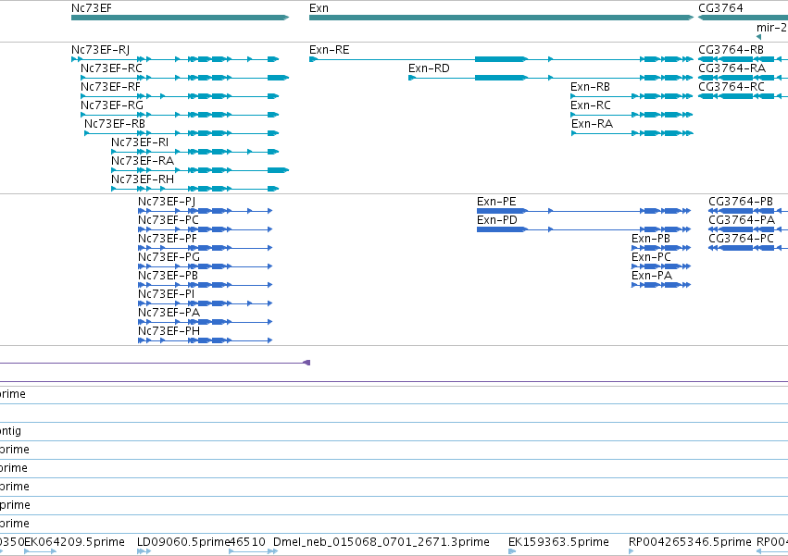Select transcript Nc73EF-RC
The image size is (788, 556).
coord(184,78)
